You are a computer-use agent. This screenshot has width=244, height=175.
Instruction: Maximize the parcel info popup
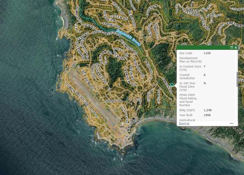click(231, 48)
